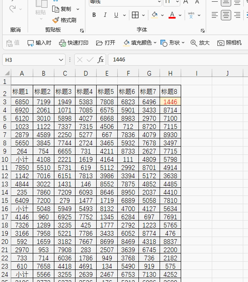248x282 pixels.
Task: Click the redo arrow icon
Action: pyautogui.click(x=13, y=9)
